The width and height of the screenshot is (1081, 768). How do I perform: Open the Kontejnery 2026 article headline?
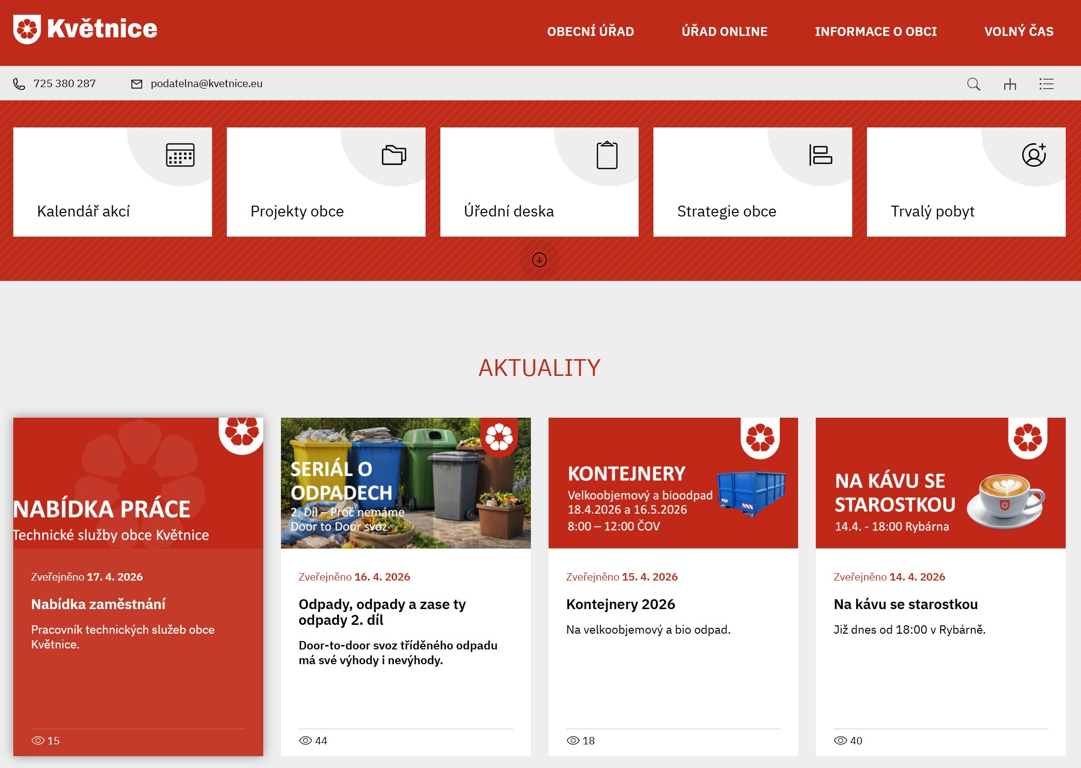pyautogui.click(x=620, y=604)
